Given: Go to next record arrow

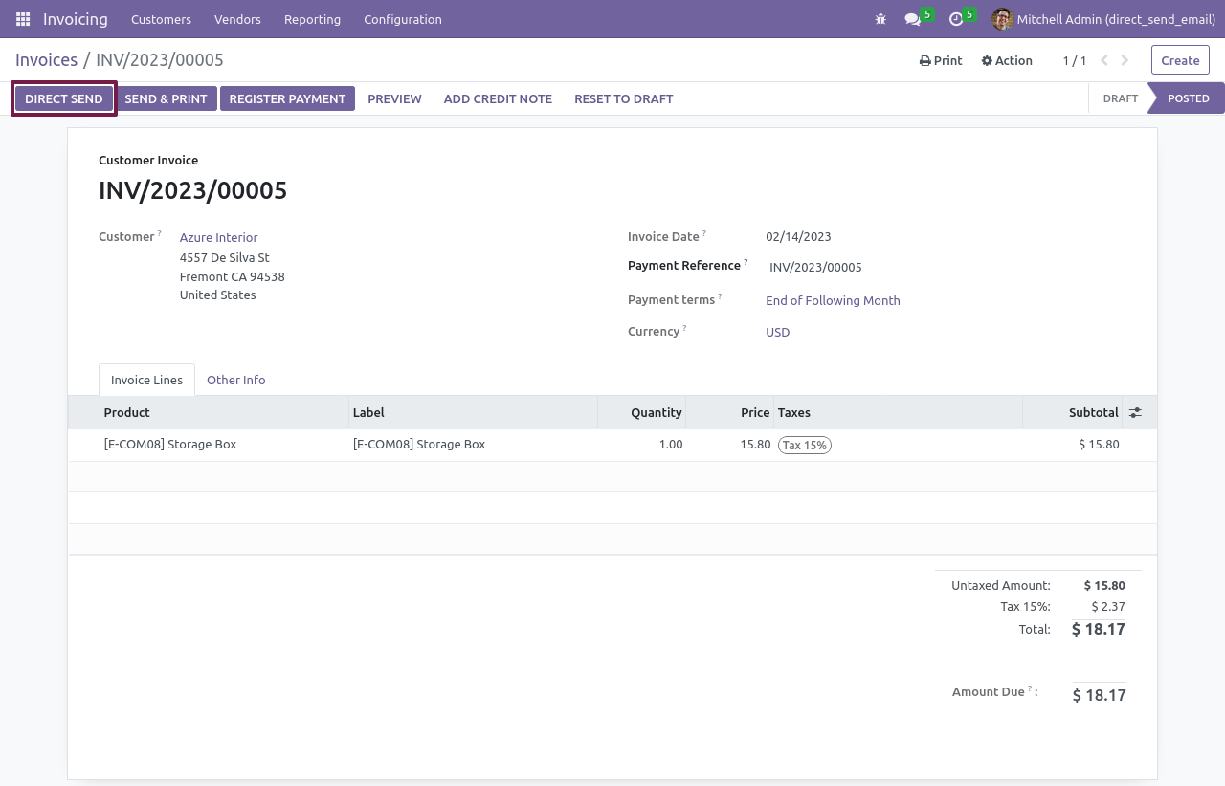Looking at the screenshot, I should tap(1125, 60).
